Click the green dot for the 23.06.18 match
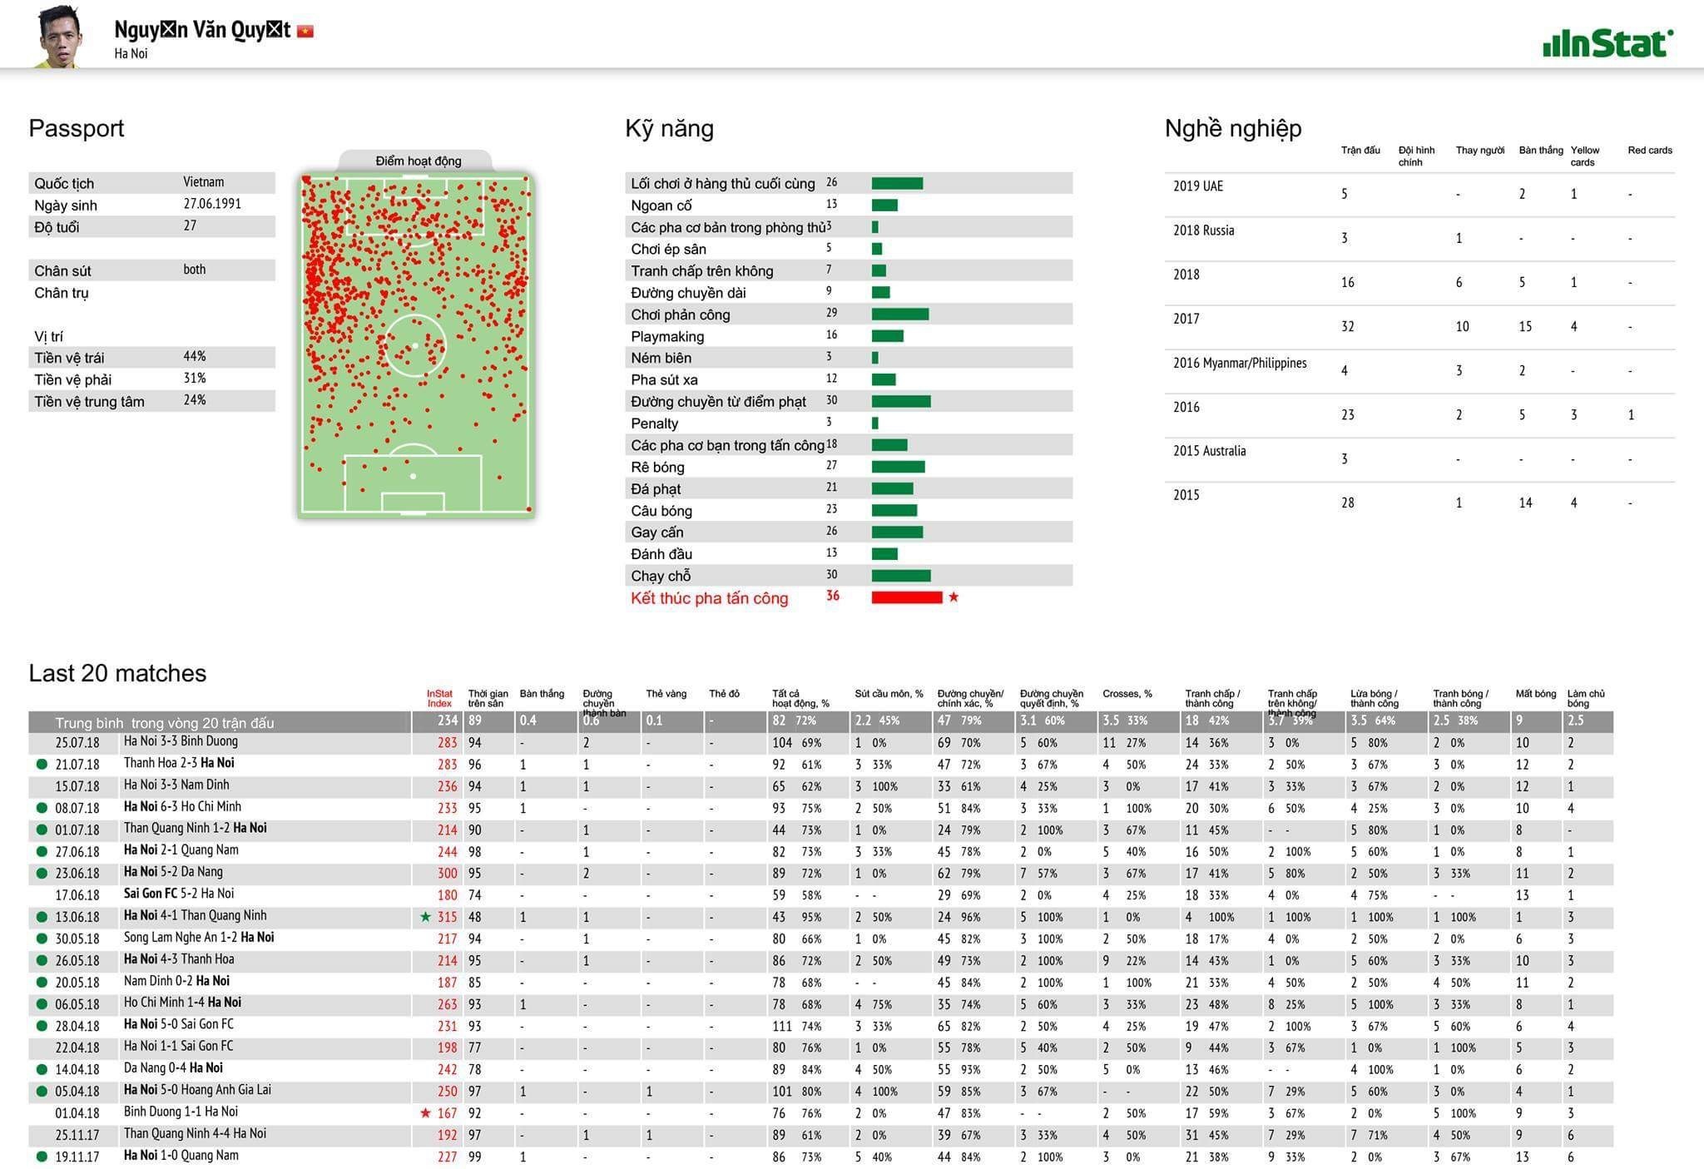Screen dimensions: 1704x1169 tap(42, 874)
